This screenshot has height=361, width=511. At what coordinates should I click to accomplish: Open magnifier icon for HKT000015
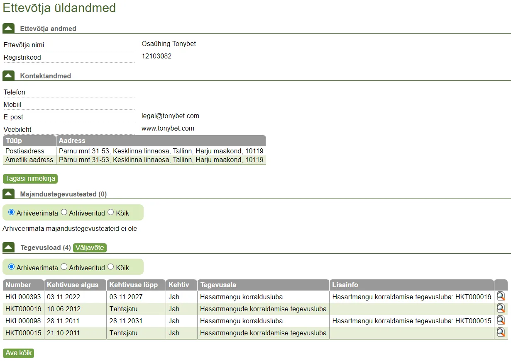coord(501,332)
